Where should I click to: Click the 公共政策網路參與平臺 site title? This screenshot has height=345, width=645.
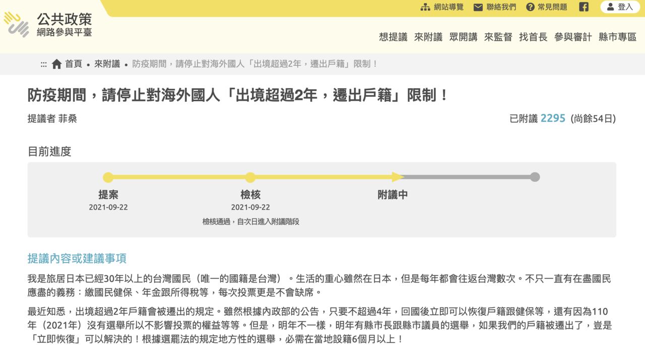(x=64, y=25)
